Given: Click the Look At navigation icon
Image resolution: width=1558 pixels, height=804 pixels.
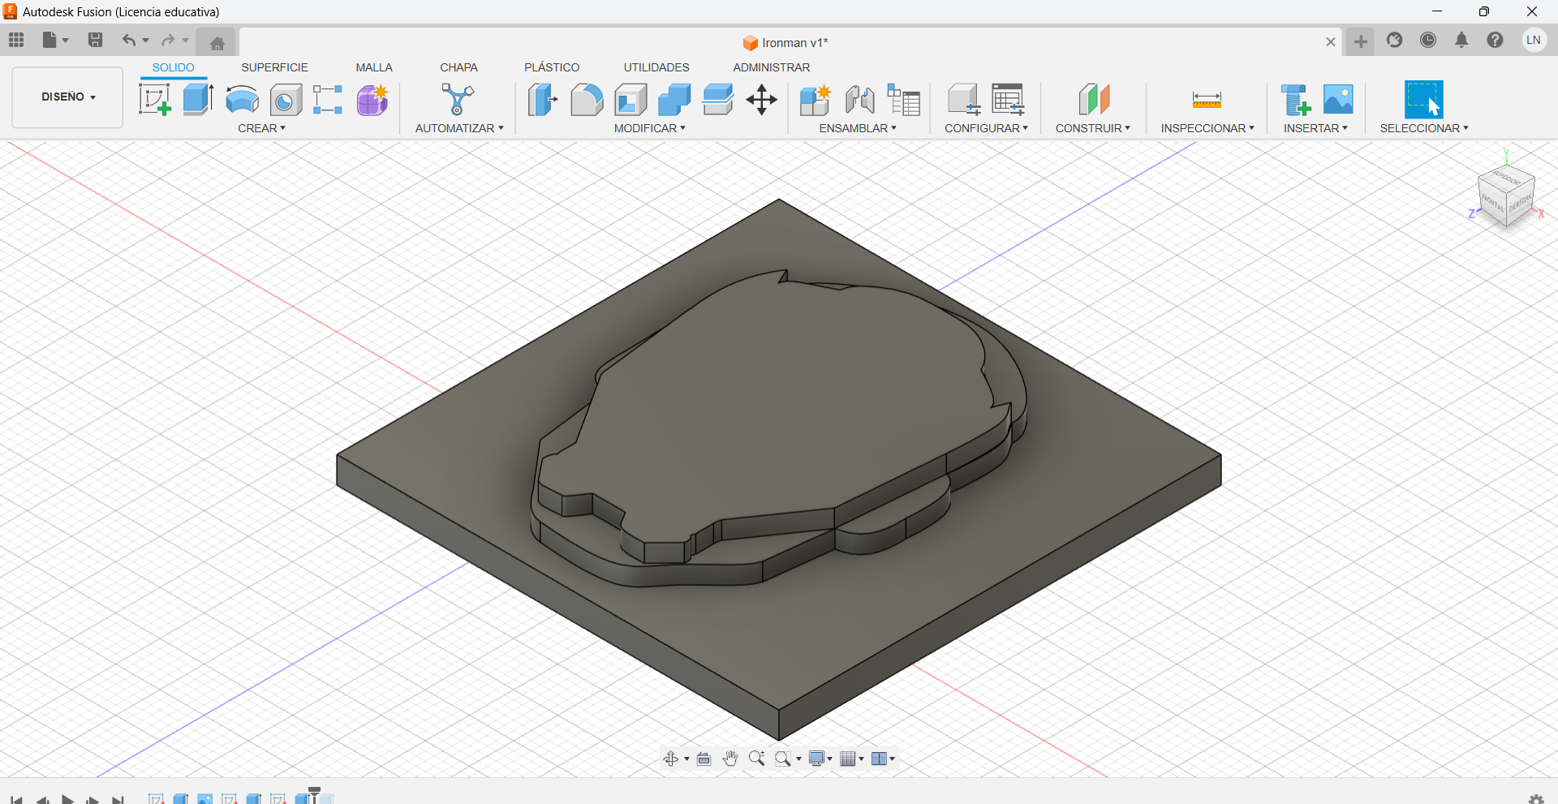Looking at the screenshot, I should 704,759.
